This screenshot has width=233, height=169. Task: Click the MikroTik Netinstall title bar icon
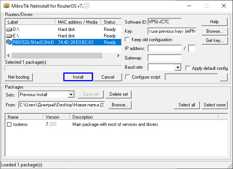pyautogui.click(x=5, y=6)
